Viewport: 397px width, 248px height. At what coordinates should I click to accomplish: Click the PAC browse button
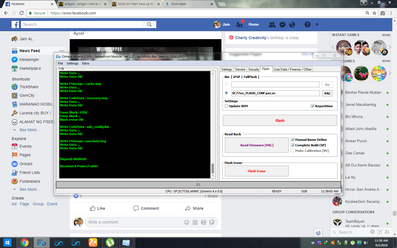tap(327, 93)
